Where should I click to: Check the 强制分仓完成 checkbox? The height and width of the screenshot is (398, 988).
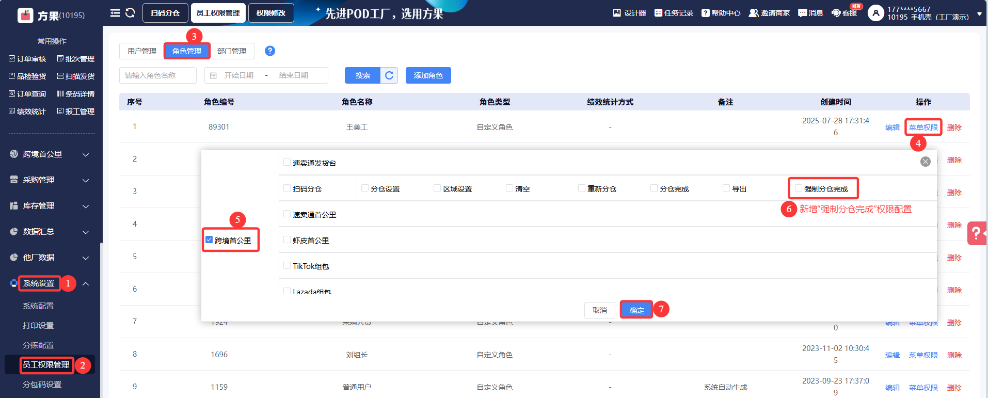click(799, 188)
